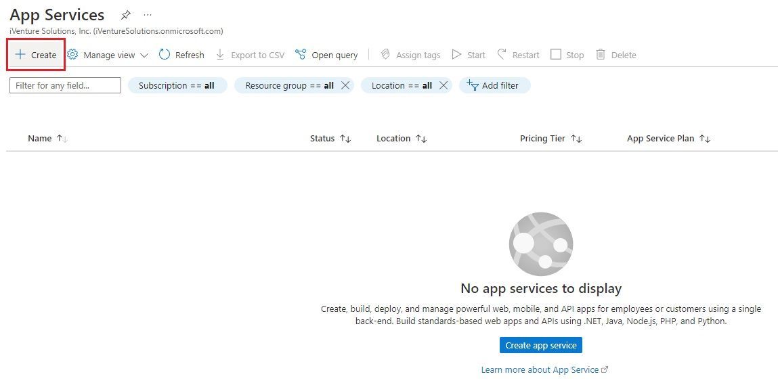Remove the Location filter

tap(444, 85)
